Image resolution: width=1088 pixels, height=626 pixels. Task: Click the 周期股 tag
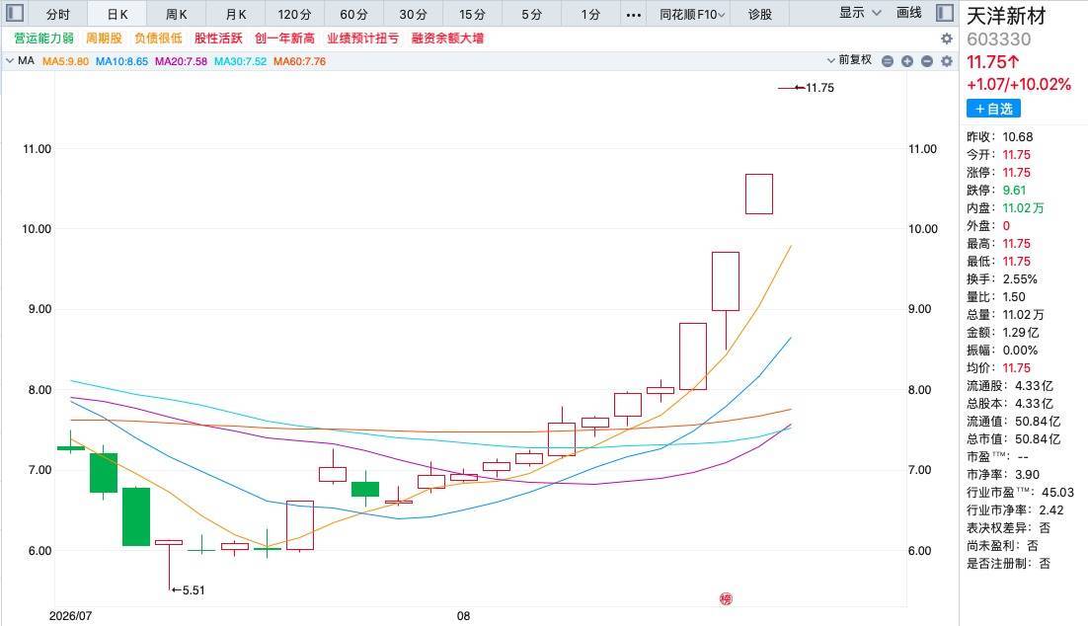tap(104, 39)
